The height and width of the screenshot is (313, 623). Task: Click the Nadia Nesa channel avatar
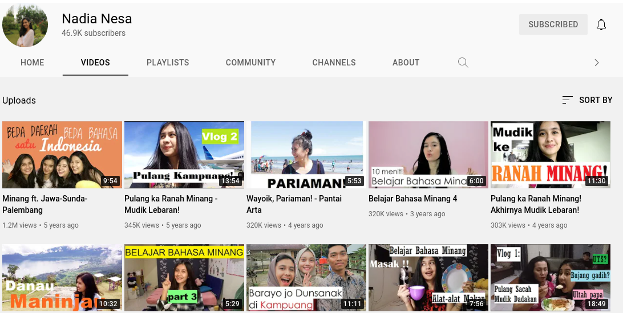(25, 25)
